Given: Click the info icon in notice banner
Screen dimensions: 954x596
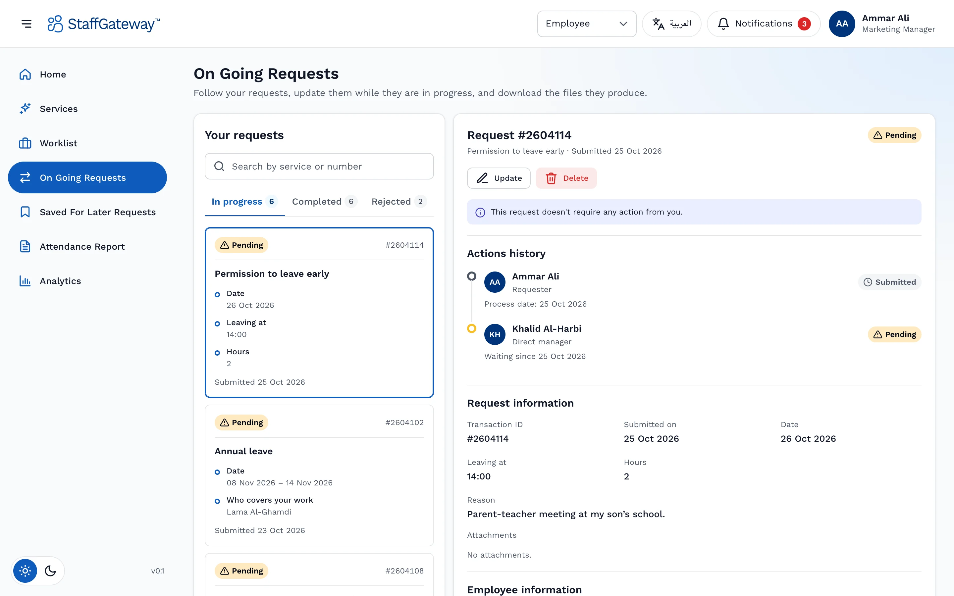Looking at the screenshot, I should [x=480, y=213].
